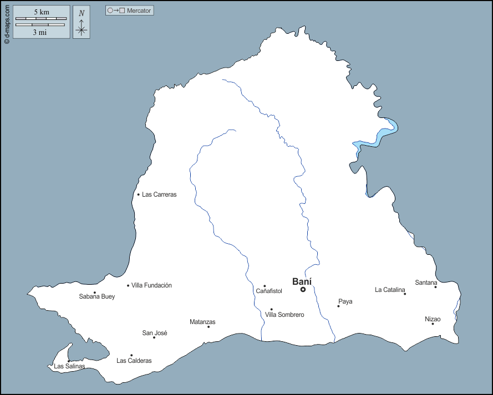
Task: Click the Las Calderas town dot
Action: point(131,355)
